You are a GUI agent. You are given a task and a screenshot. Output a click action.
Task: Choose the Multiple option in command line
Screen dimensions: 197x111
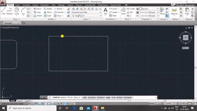point(127,97)
